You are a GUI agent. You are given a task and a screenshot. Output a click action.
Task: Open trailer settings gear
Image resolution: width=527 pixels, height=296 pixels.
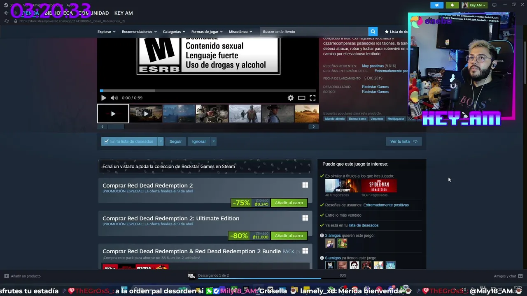291,98
